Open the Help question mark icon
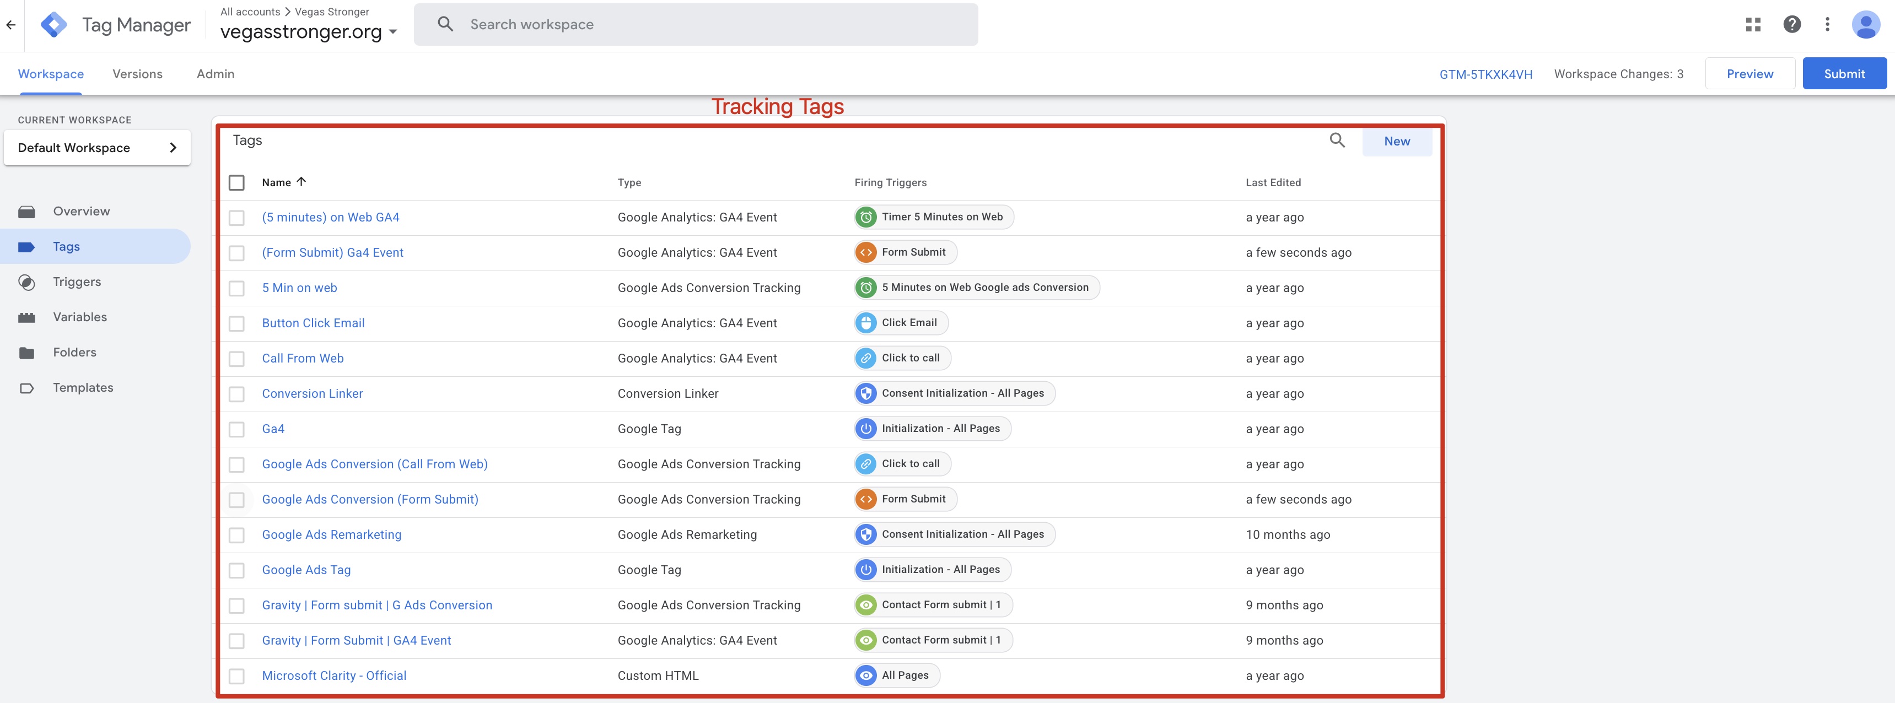Screen dimensions: 1895x703 pos(1792,25)
